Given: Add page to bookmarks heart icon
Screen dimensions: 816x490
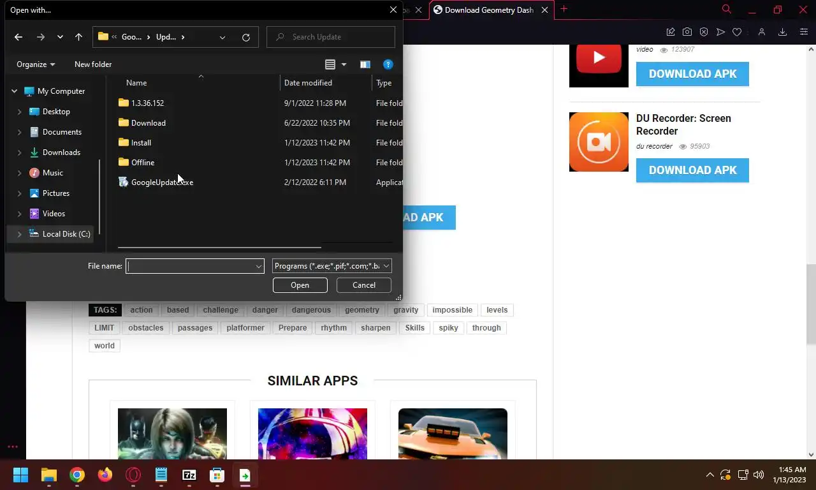Looking at the screenshot, I should point(737,32).
